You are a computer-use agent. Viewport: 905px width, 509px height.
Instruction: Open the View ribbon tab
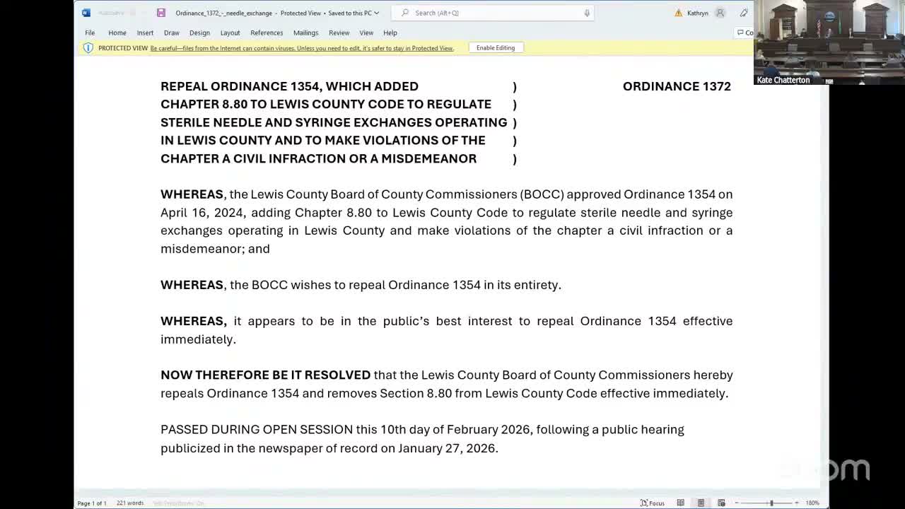[x=366, y=33]
